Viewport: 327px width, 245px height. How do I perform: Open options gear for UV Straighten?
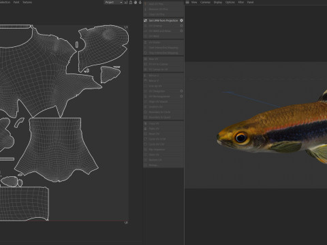pos(181,91)
